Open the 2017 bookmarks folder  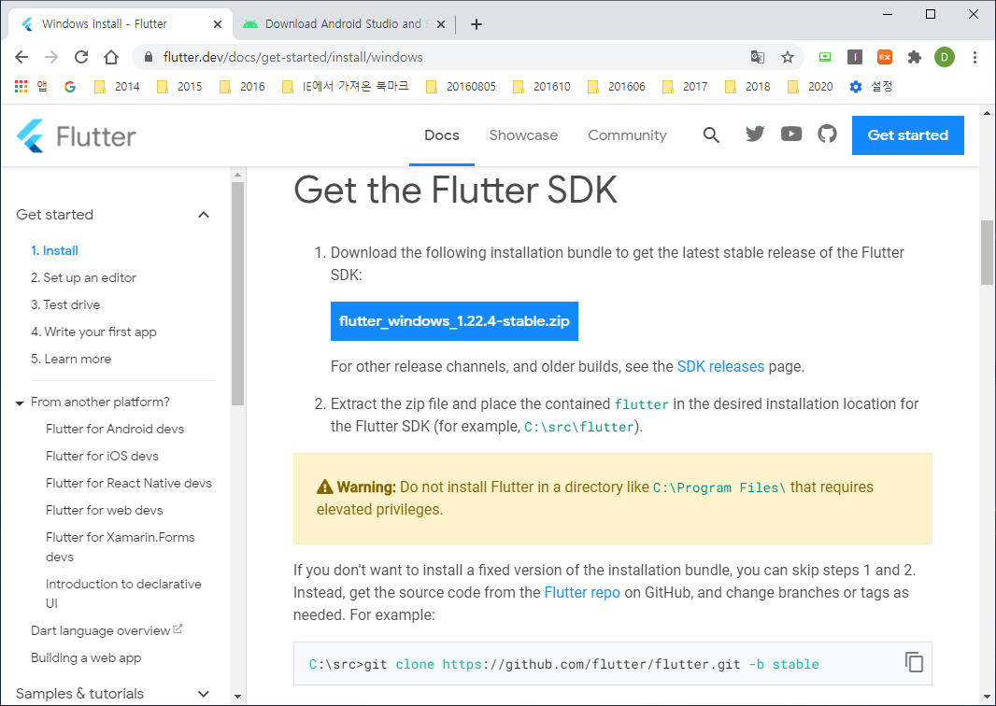[x=685, y=86]
